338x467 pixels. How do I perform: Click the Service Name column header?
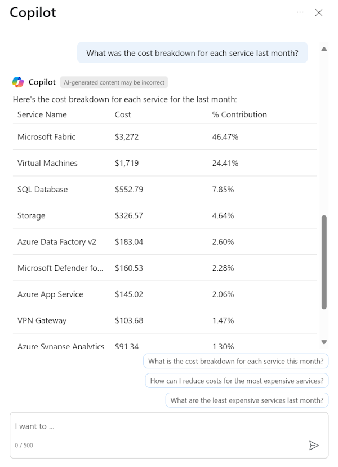(x=42, y=114)
